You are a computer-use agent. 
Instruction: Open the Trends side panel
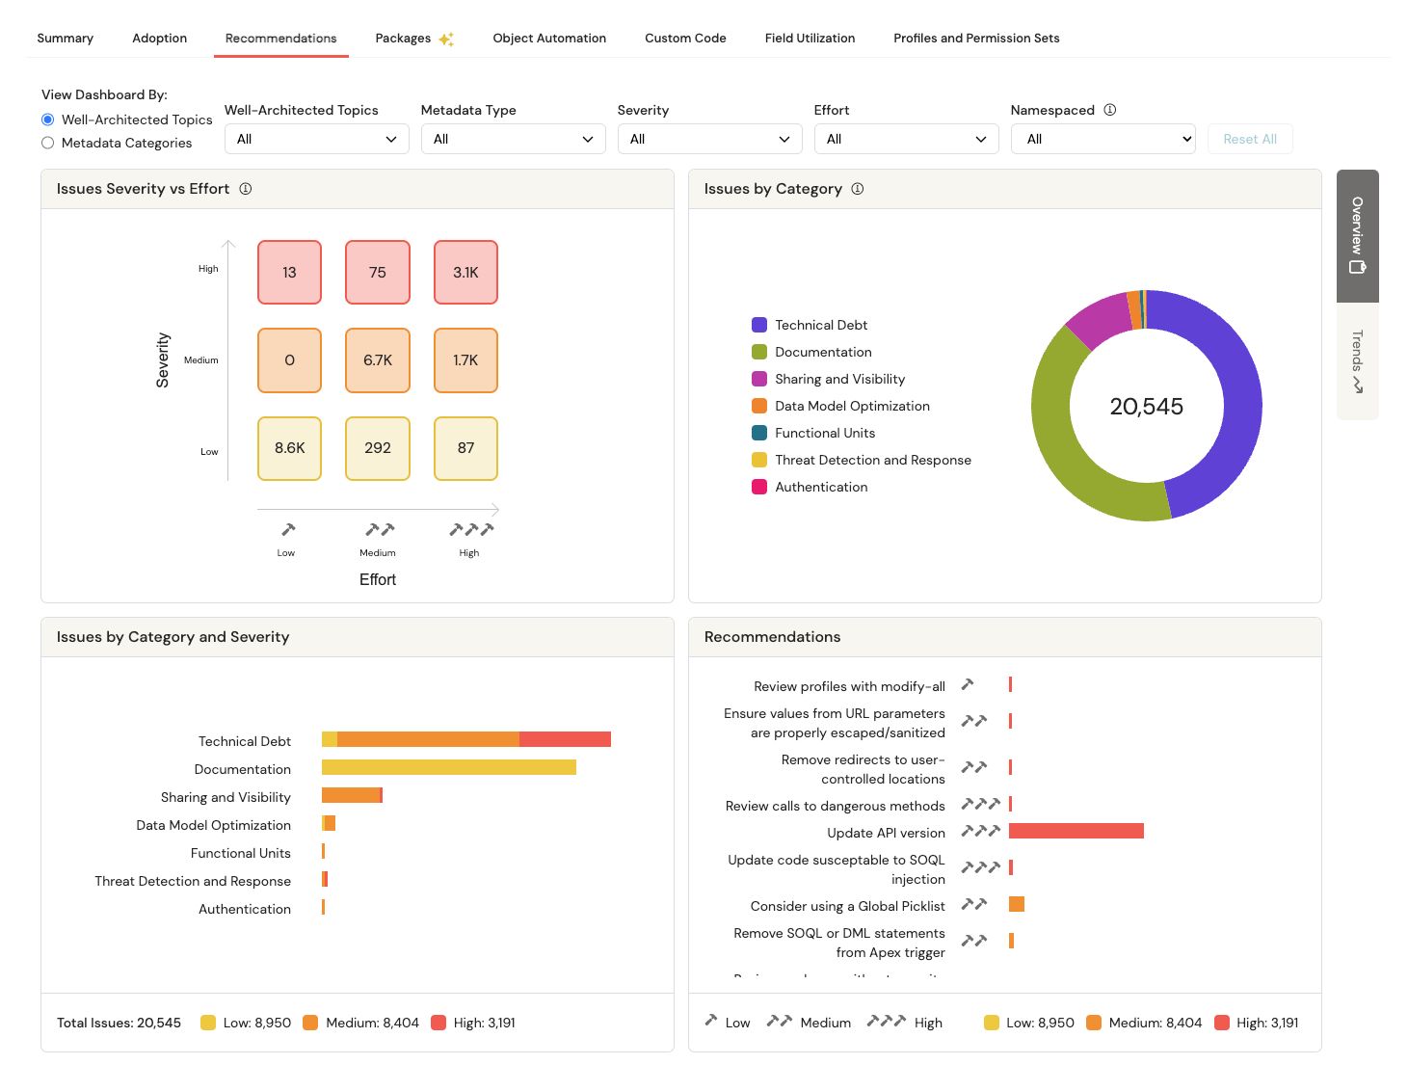1357,361
